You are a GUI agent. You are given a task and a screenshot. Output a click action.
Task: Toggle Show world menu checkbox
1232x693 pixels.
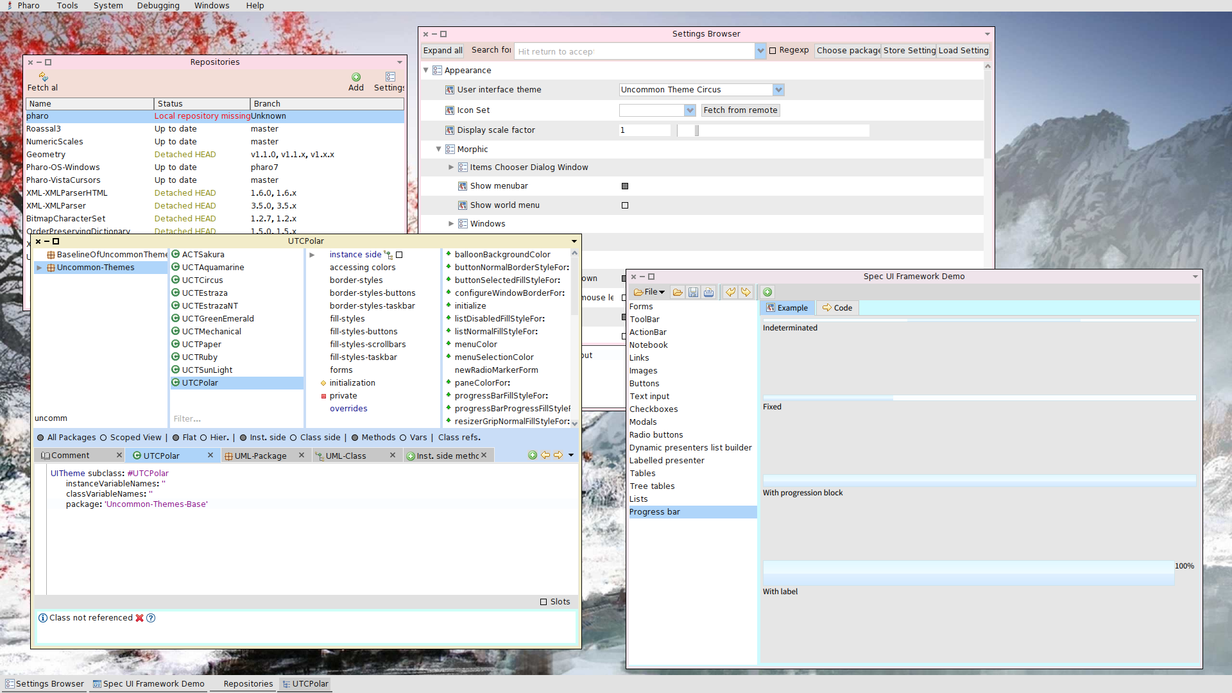pos(625,205)
